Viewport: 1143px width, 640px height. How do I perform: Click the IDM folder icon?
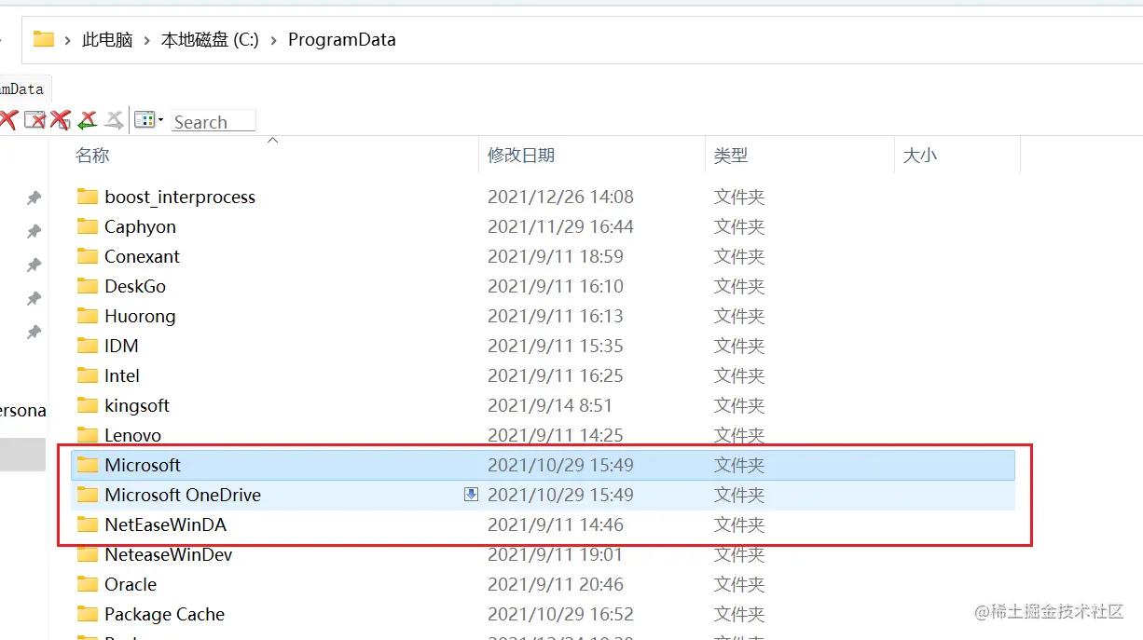click(x=88, y=346)
